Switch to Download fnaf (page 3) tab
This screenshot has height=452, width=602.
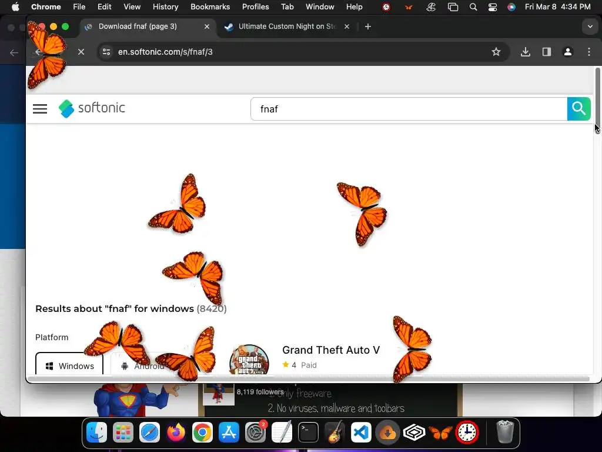tap(148, 26)
